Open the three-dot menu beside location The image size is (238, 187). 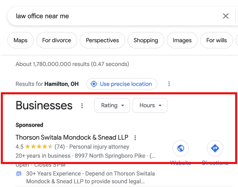click(169, 84)
